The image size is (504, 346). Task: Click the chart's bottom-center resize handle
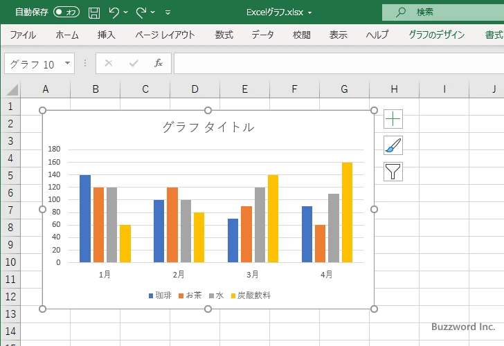208,309
